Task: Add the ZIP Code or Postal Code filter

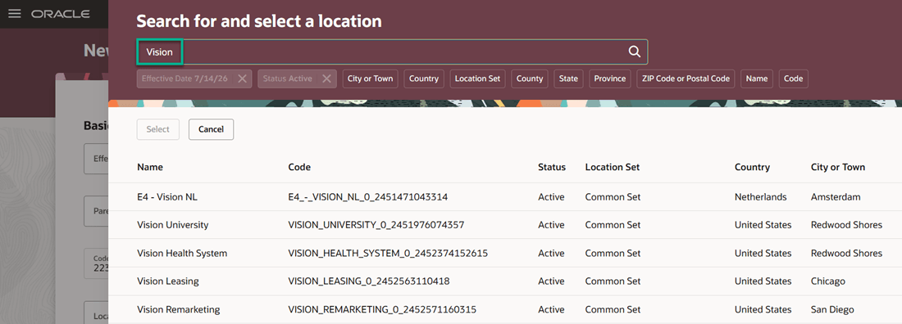Action: click(686, 79)
